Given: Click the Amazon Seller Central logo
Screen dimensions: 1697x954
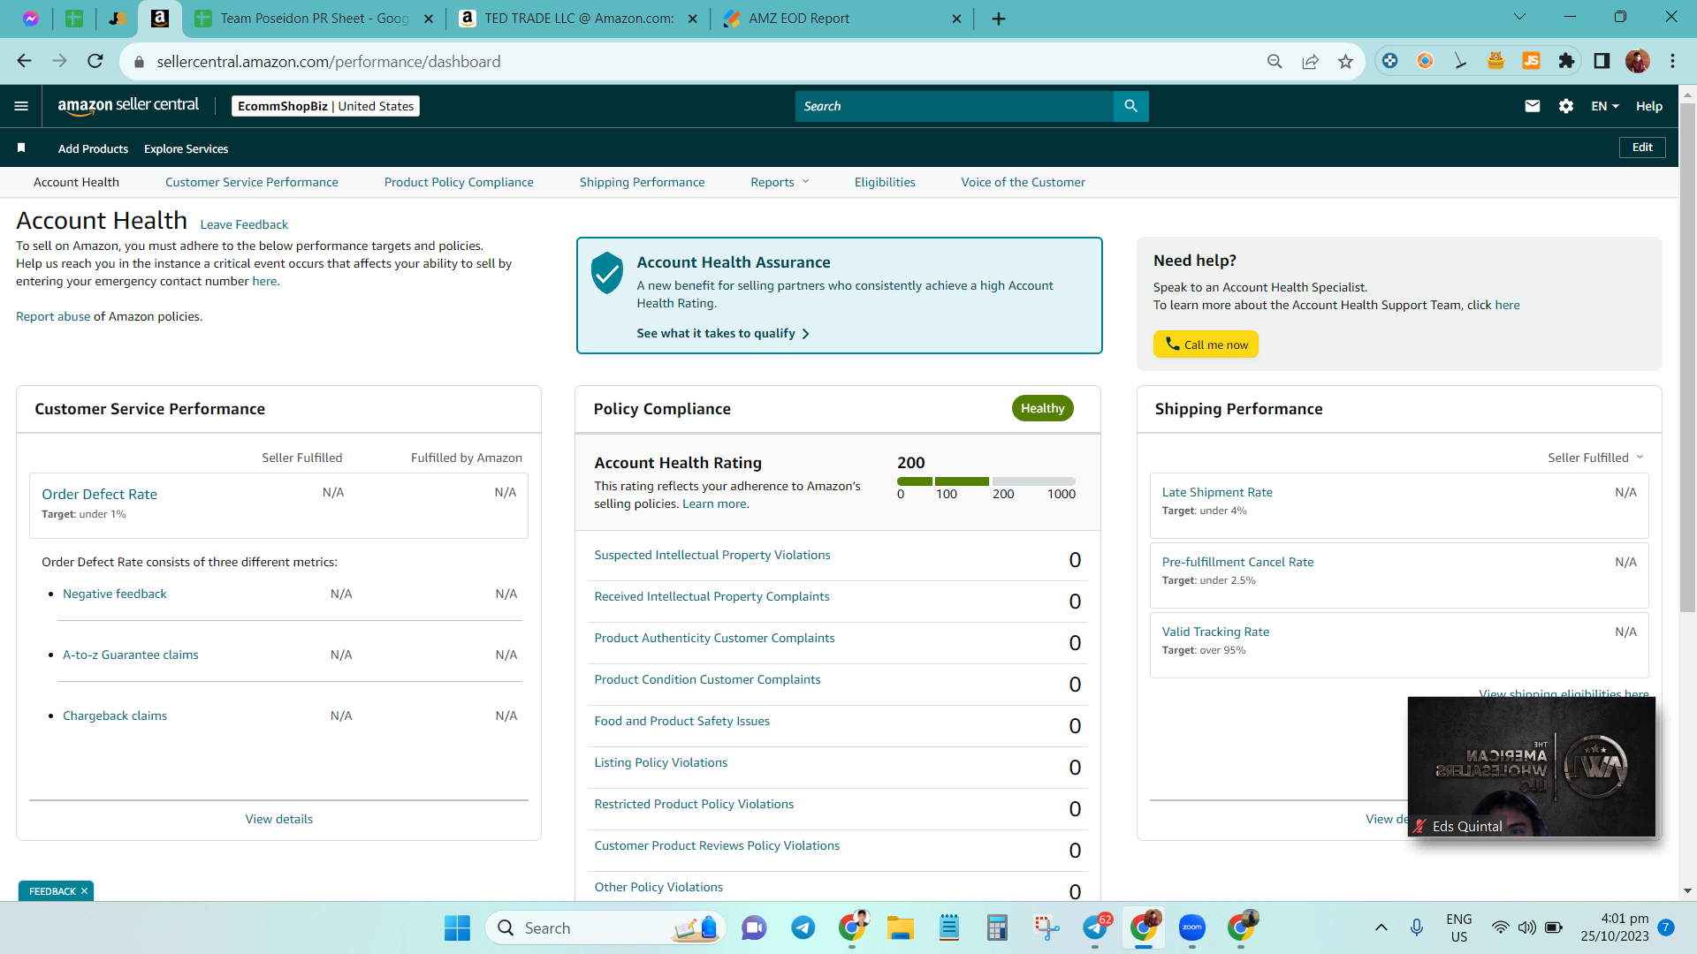Looking at the screenshot, I should point(128,106).
